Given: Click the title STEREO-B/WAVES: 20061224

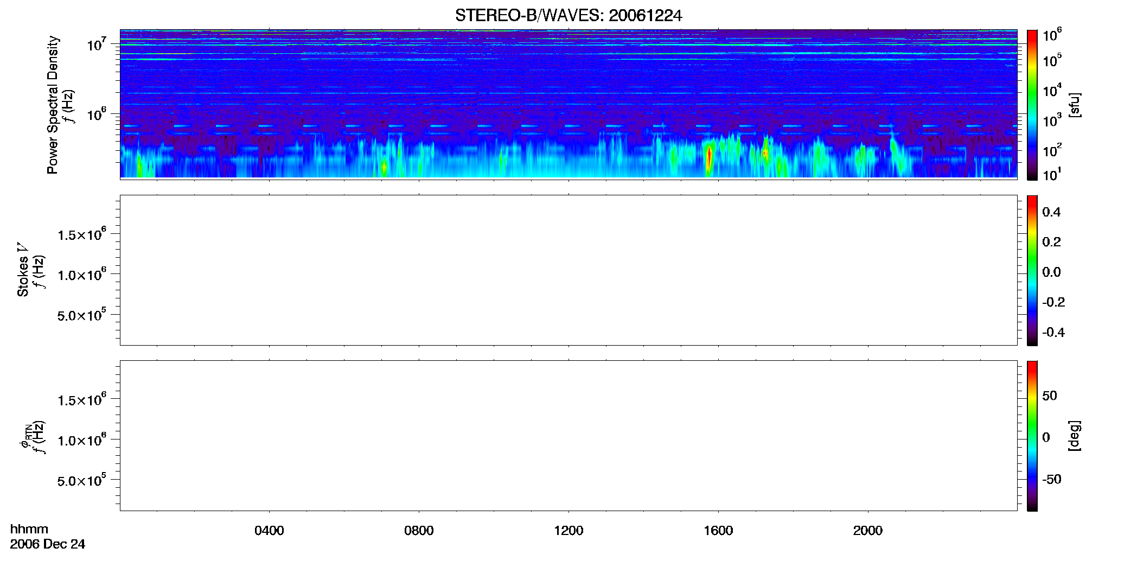Looking at the screenshot, I should [568, 16].
